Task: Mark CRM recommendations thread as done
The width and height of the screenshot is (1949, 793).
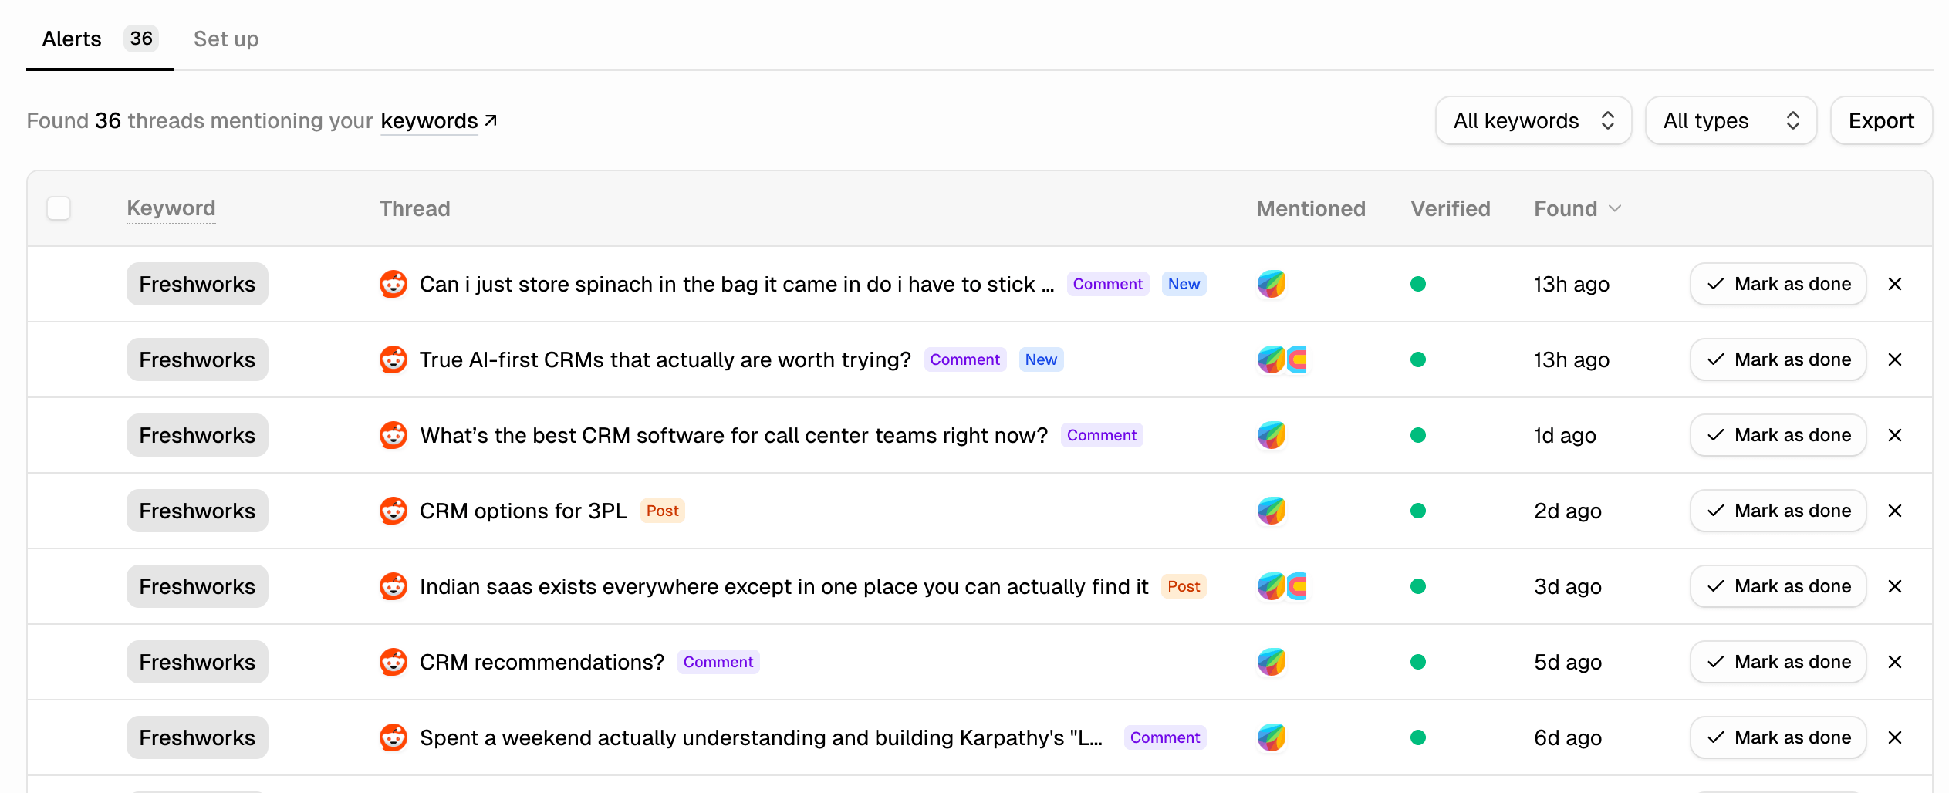Action: click(1778, 662)
